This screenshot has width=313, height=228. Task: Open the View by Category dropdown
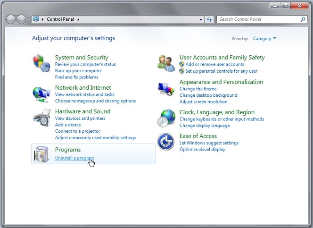(264, 39)
